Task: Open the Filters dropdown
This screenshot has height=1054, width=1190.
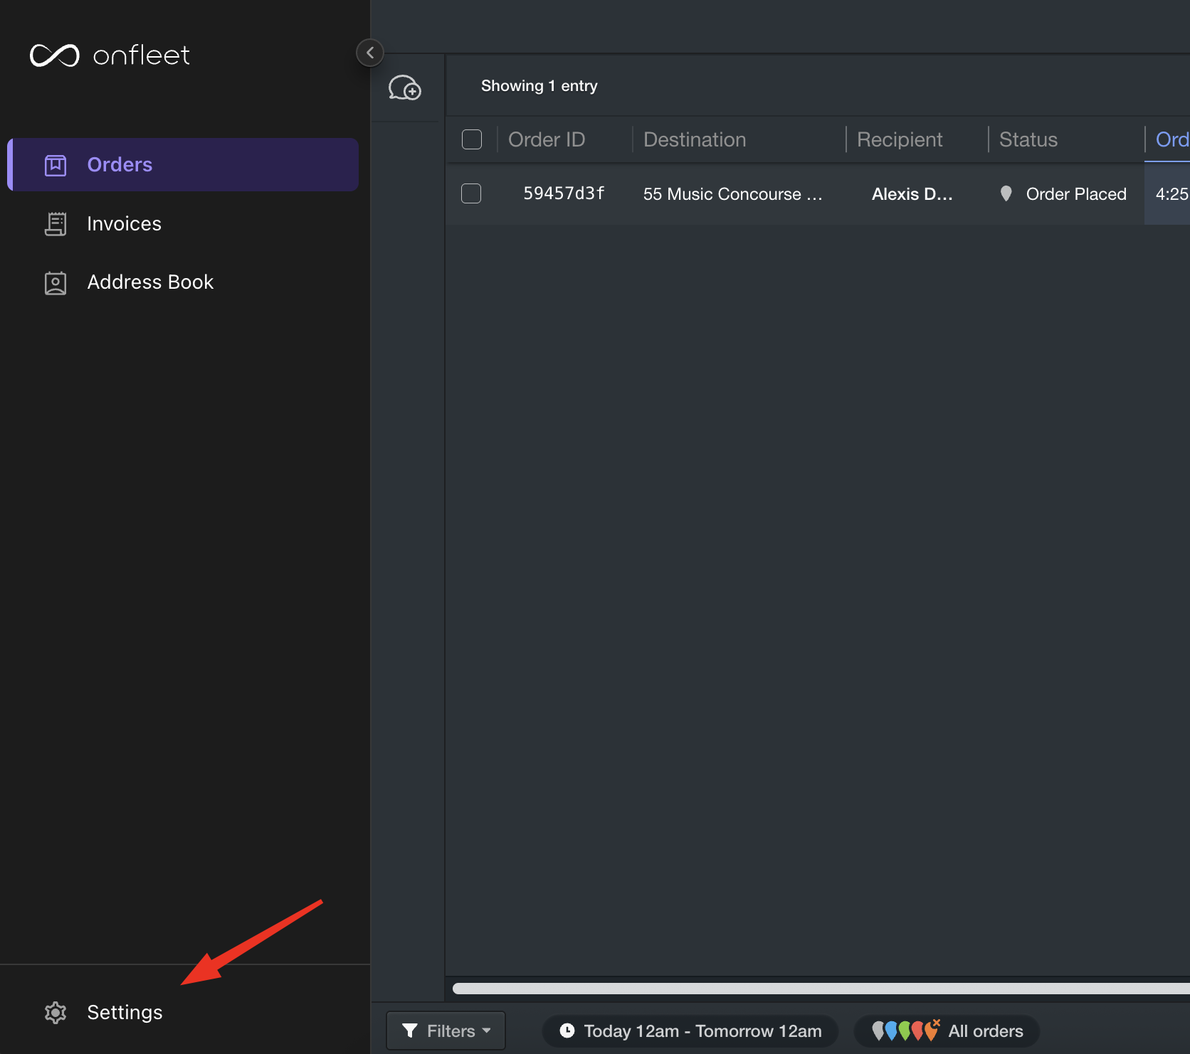Action: pos(446,1031)
